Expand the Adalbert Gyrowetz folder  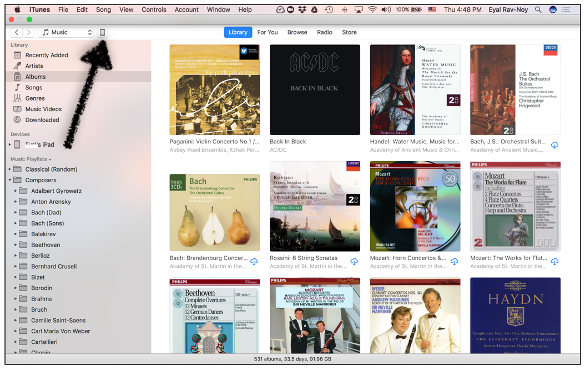(16, 191)
